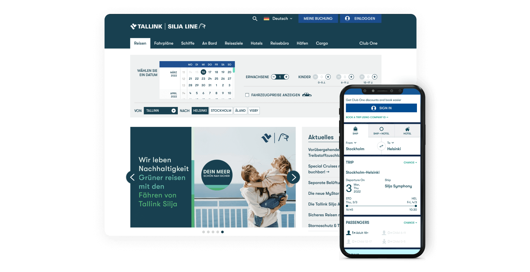530x272 pixels.
Task: Open Die neue MyStar news link
Action: [324, 194]
